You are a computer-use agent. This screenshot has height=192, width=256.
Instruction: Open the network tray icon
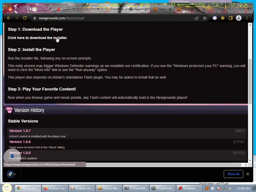[225, 188]
